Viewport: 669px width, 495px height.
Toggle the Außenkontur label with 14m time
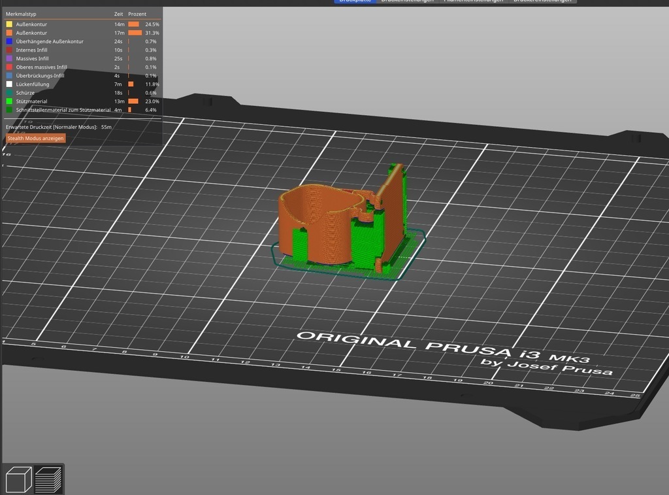(x=31, y=24)
